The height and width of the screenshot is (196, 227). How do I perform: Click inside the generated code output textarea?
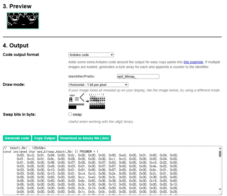[x=112, y=171]
